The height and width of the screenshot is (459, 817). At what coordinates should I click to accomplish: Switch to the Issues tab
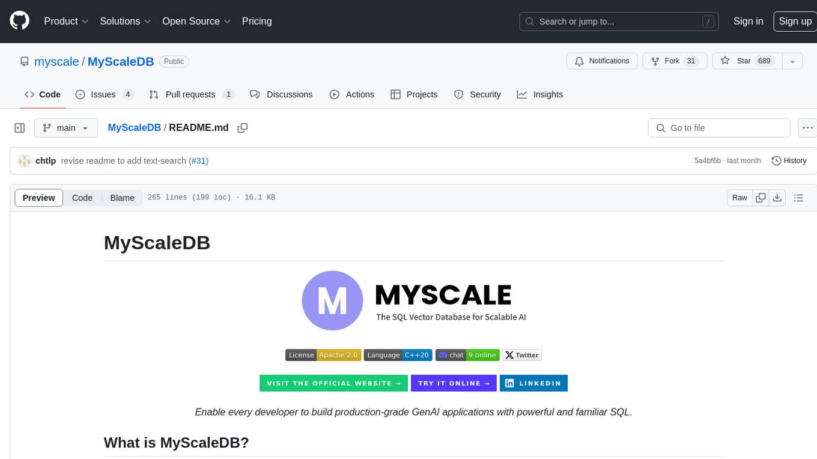tap(104, 94)
